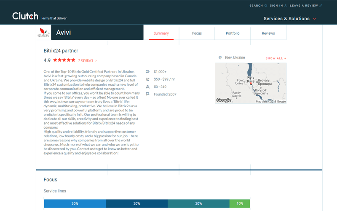Click the Google logo on map
337x211 pixels.
(x=224, y=100)
